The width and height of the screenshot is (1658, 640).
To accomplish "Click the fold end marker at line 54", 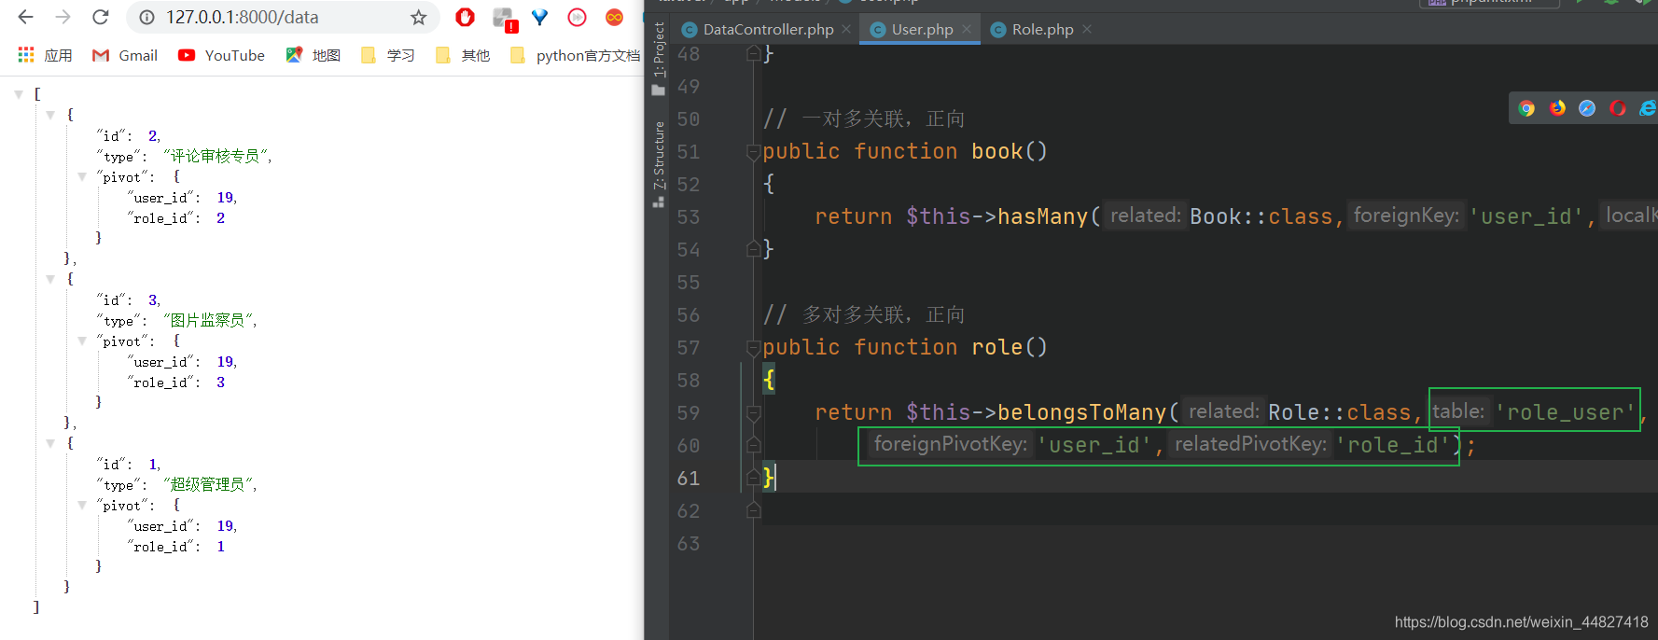I will pyautogui.click(x=754, y=249).
